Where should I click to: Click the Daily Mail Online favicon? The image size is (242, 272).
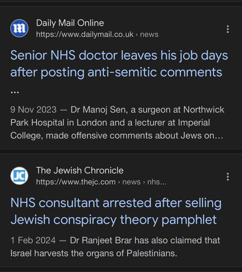coord(19,28)
